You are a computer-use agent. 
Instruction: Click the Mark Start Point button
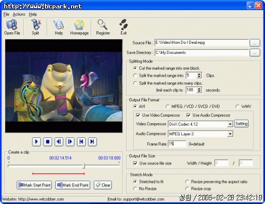(x=34, y=185)
